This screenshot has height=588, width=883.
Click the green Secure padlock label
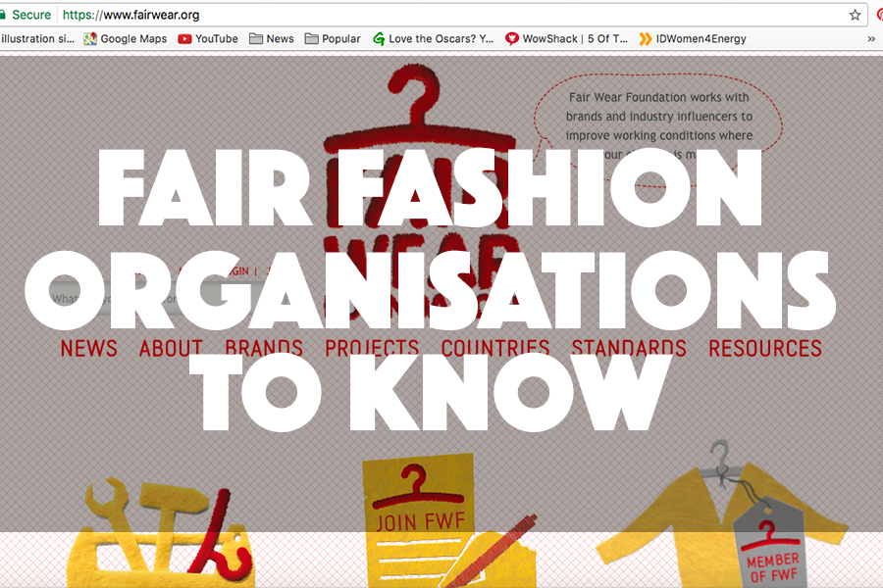click(26, 15)
